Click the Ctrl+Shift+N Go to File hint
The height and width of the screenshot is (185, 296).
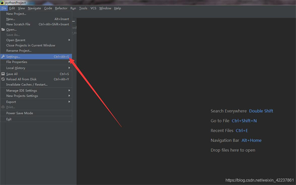244,121
